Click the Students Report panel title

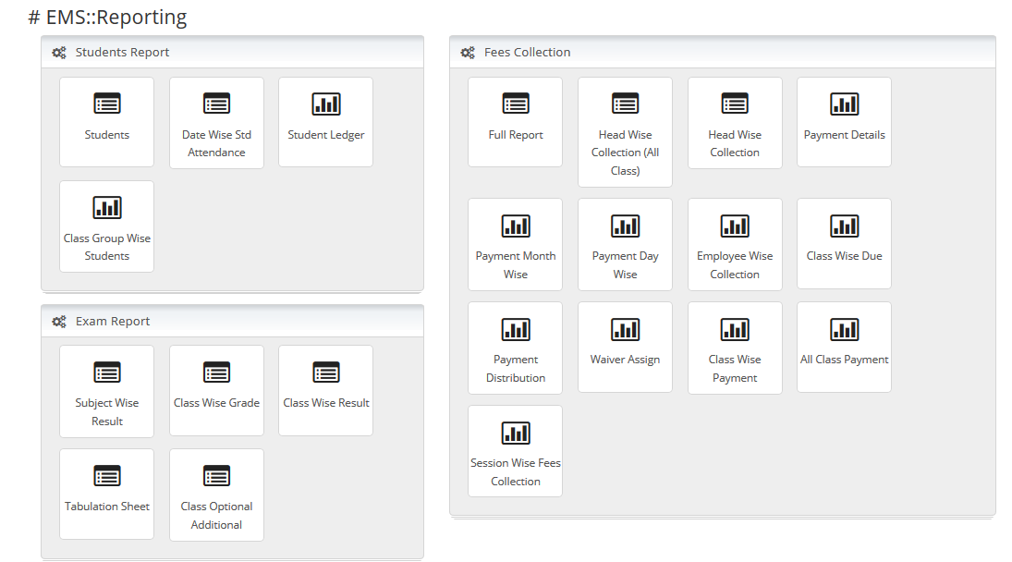coord(122,53)
